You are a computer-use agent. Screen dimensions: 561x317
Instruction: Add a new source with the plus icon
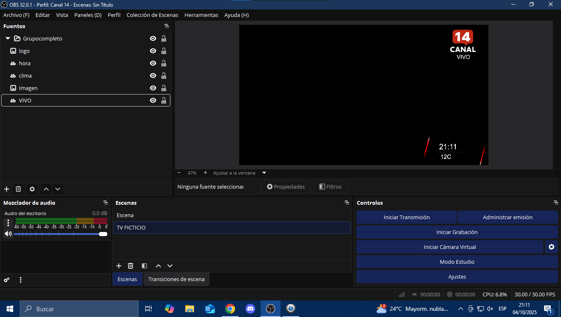(x=7, y=189)
